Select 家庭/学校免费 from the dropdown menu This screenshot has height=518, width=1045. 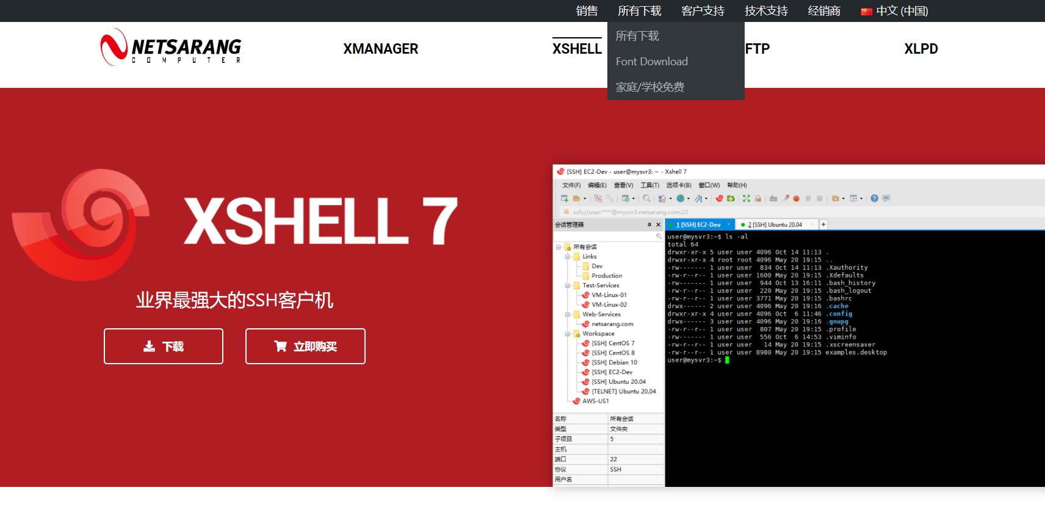[649, 87]
